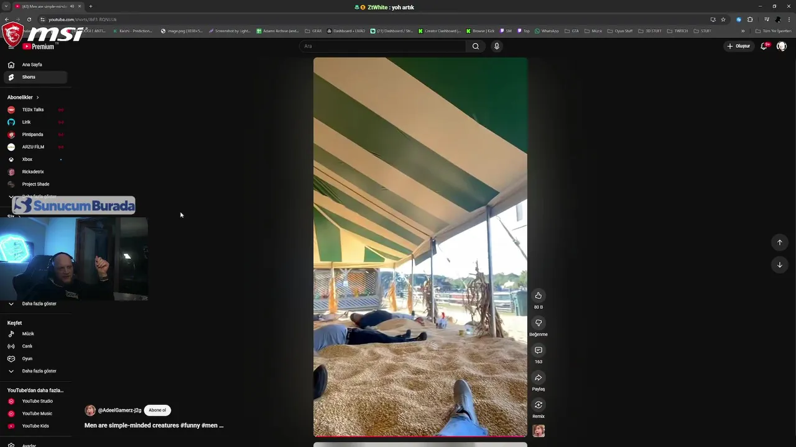Open the comments showing 163
Viewport: 796px width, 447px height.
point(539,350)
